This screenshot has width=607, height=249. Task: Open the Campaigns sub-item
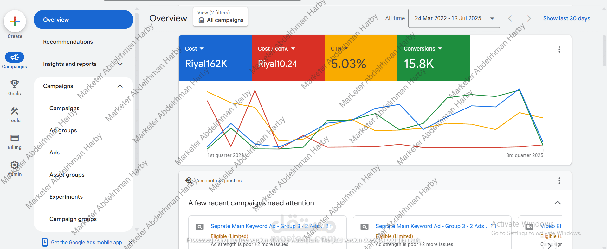(64, 108)
